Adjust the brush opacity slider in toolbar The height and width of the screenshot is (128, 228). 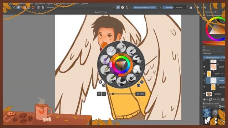coord(145,7)
